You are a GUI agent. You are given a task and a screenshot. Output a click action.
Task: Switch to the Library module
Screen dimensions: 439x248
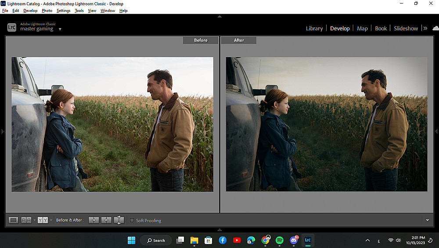coord(314,28)
